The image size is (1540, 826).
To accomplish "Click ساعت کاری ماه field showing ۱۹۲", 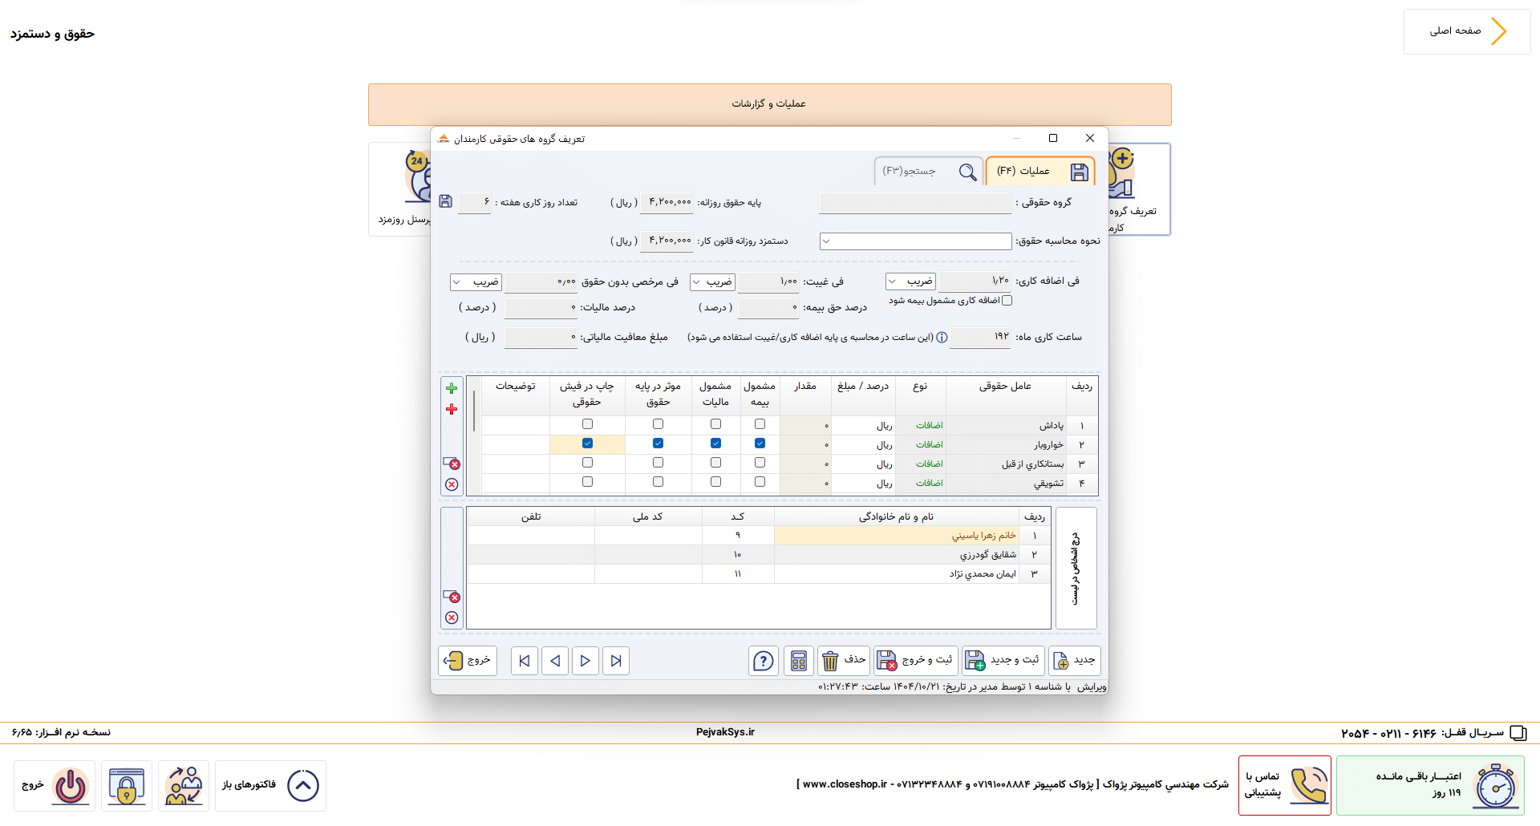I will coord(980,338).
